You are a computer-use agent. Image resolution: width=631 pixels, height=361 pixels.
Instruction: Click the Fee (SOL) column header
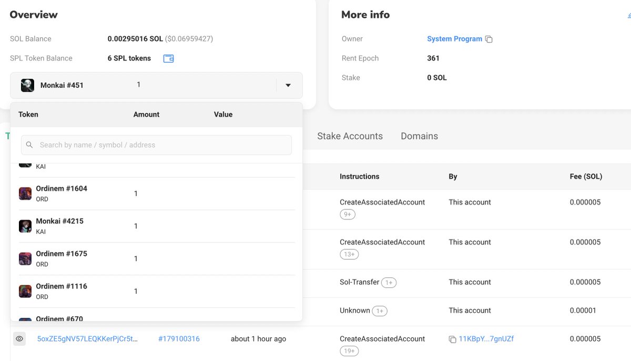pyautogui.click(x=586, y=177)
